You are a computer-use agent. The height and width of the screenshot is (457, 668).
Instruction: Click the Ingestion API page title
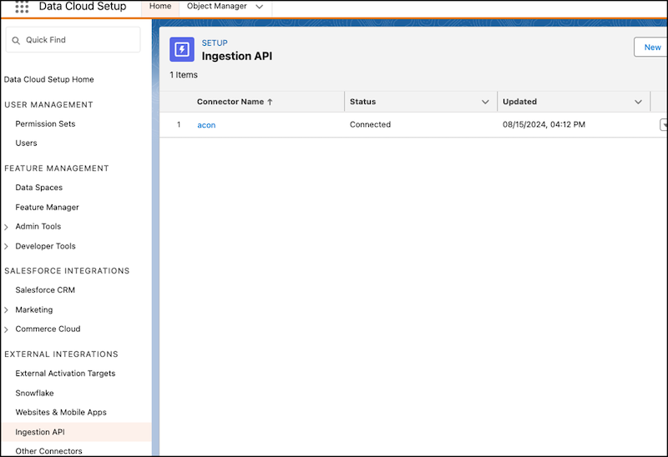[x=237, y=56]
